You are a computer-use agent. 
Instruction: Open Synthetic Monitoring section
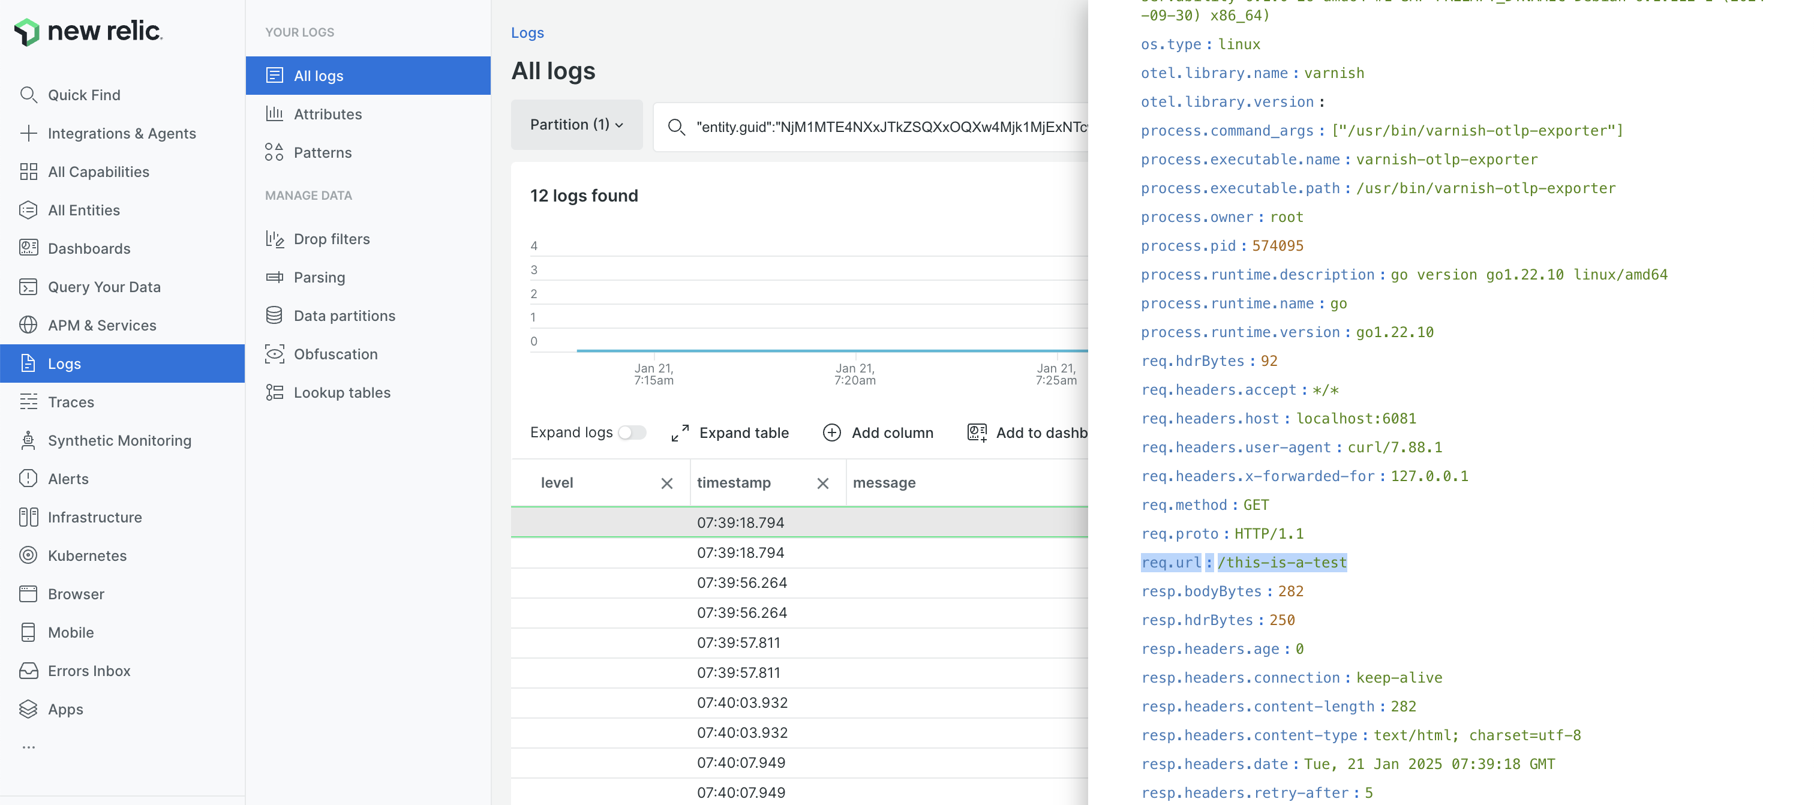click(119, 440)
